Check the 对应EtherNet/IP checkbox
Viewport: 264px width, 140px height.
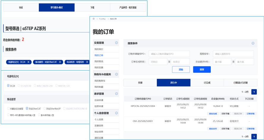(x=45, y=108)
